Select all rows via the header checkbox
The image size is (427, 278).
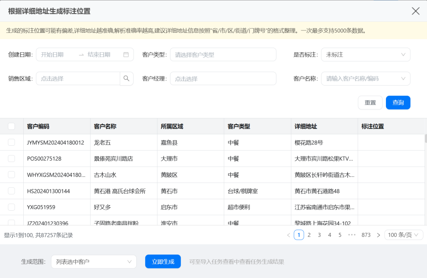(x=11, y=126)
